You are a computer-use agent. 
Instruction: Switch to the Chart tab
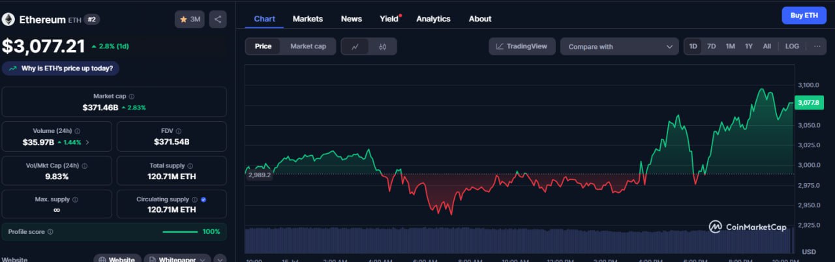[x=264, y=18]
